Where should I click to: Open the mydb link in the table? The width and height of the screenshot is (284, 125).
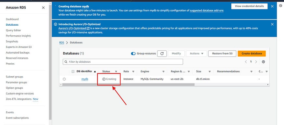pos(85,79)
